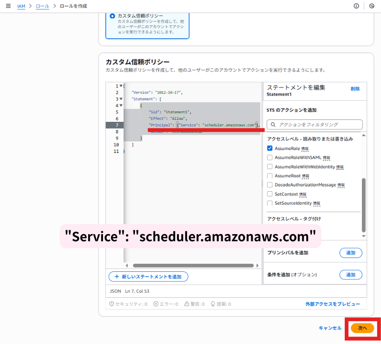Viewport: 381px width, 344px height.
Task: Click the "Principal" scheduler.amazonaws.com line
Action: [x=204, y=125]
